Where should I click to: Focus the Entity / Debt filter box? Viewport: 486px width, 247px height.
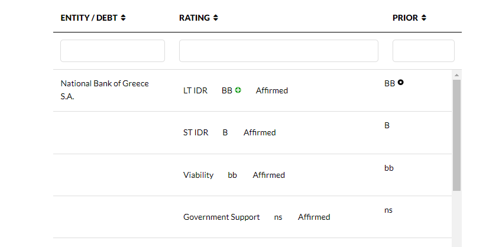(112, 51)
